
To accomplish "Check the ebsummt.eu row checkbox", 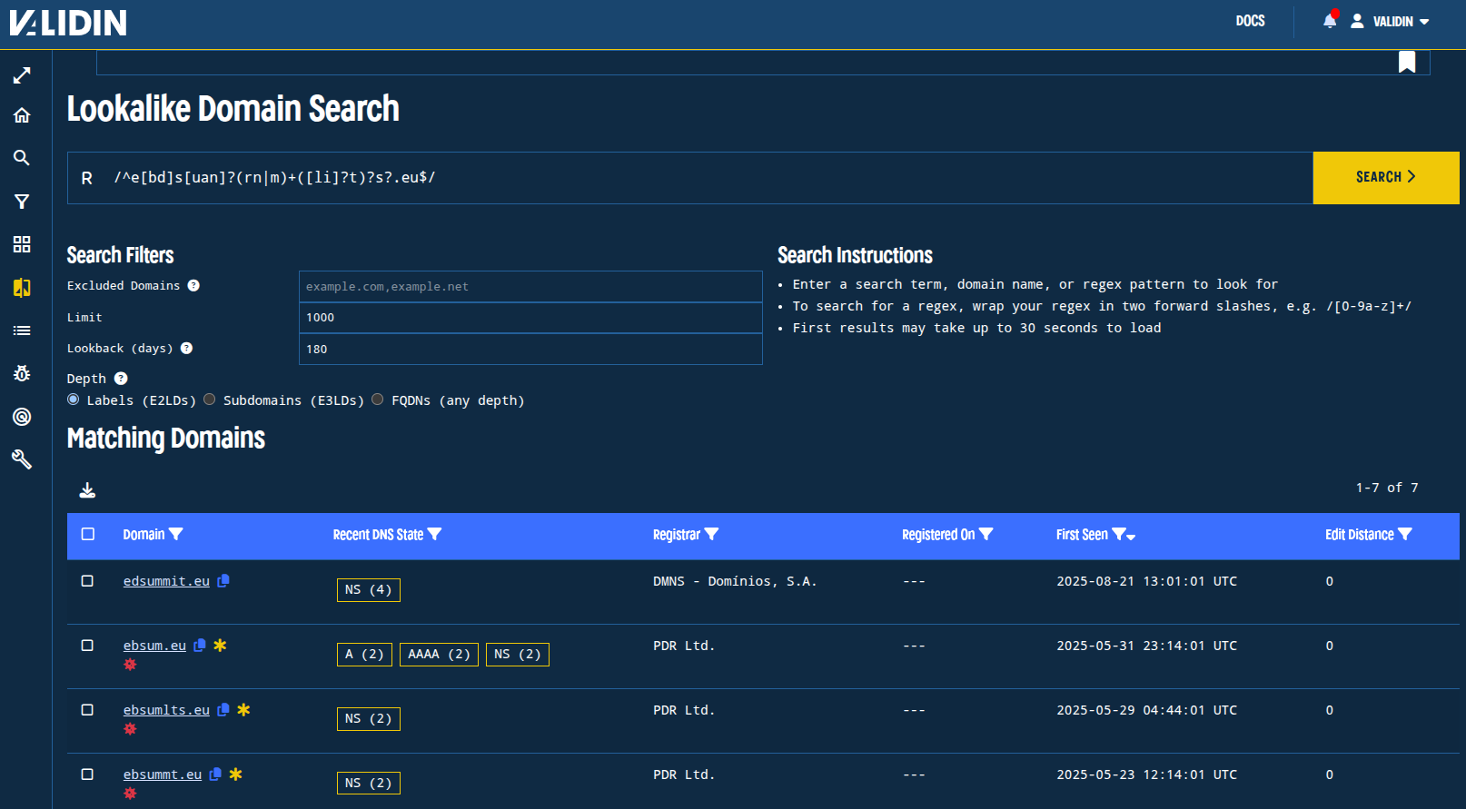I will click(87, 774).
